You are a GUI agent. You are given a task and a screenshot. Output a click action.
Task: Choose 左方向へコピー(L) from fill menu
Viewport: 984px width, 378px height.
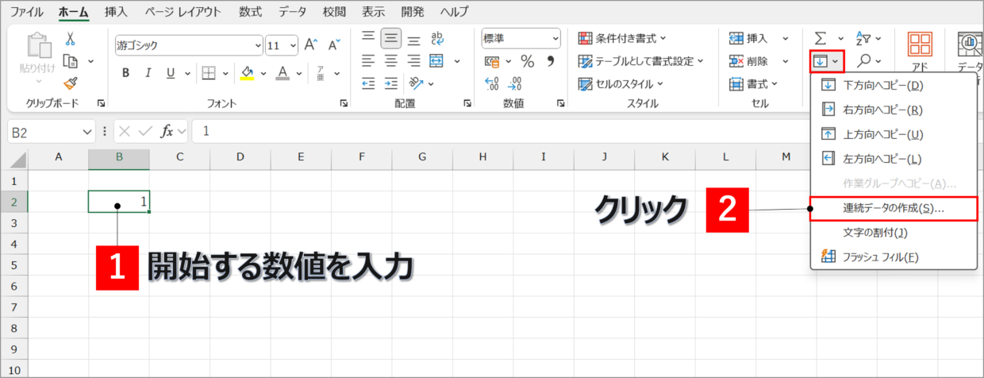coord(894,159)
